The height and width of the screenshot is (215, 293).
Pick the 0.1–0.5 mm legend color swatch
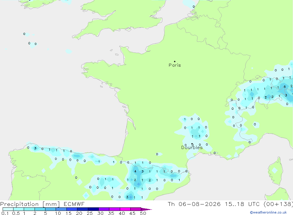(x=8, y=209)
